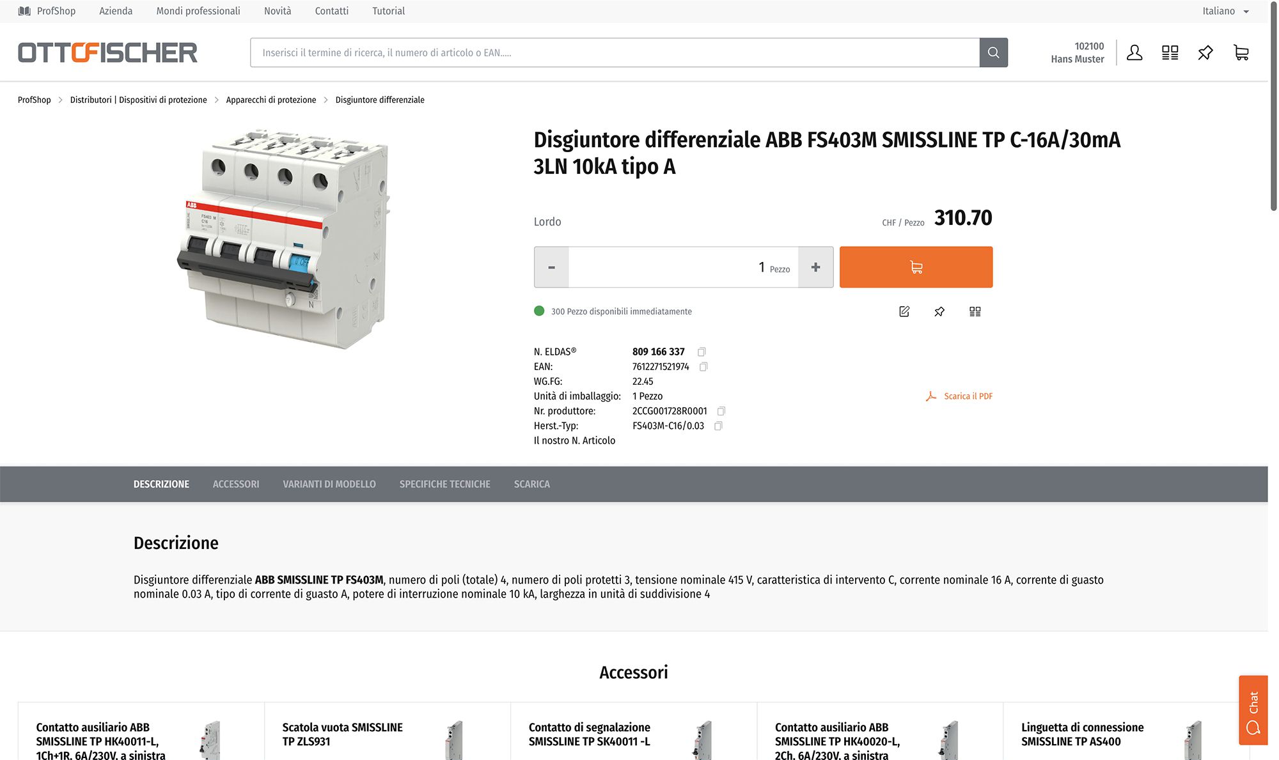
Task: Copy the ELDAS number 809 166 337
Action: point(702,352)
